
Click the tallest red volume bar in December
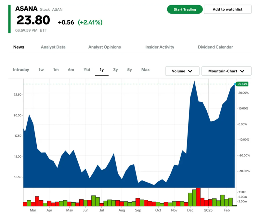coord(198,197)
